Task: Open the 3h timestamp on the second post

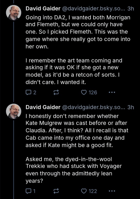Action: 131,107
